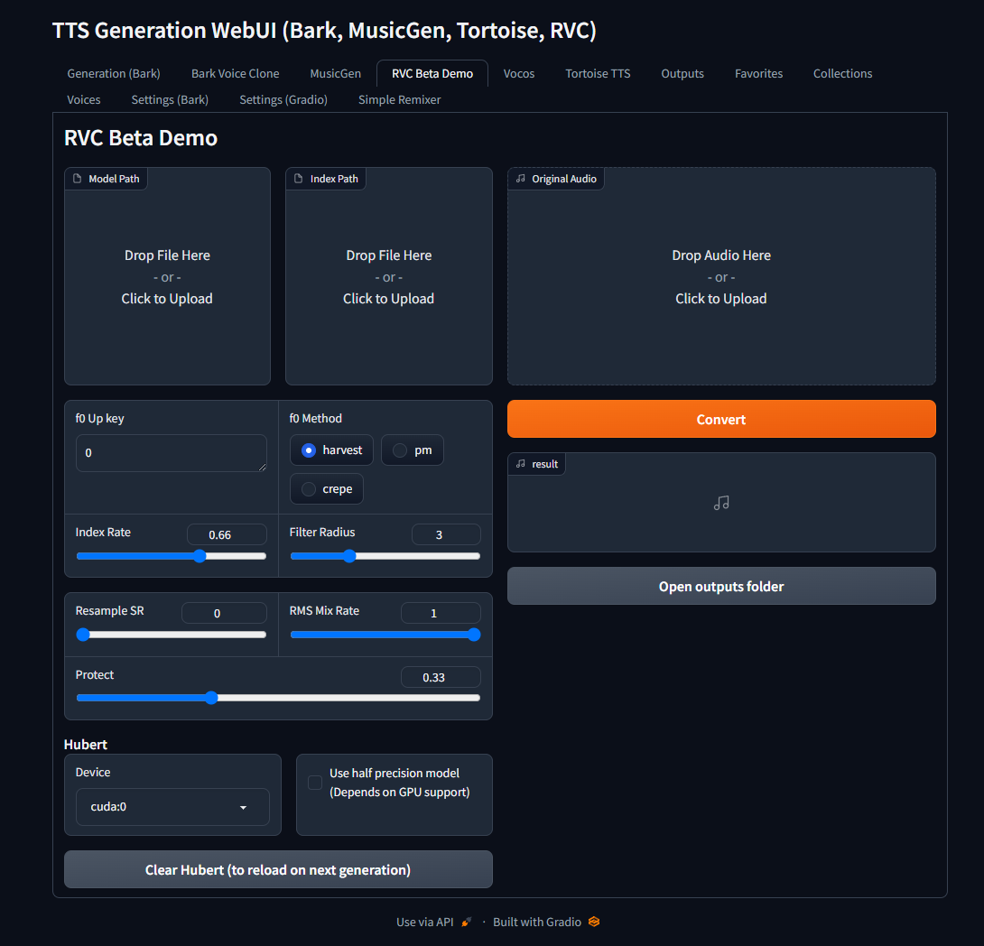Click the music note placeholder in result panel
The height and width of the screenshot is (946, 984).
[721, 503]
